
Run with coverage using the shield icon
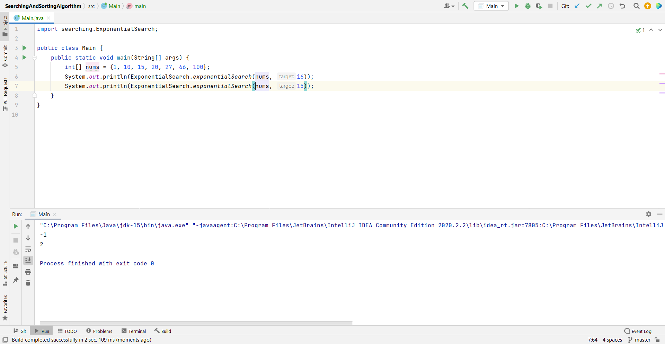(x=539, y=6)
